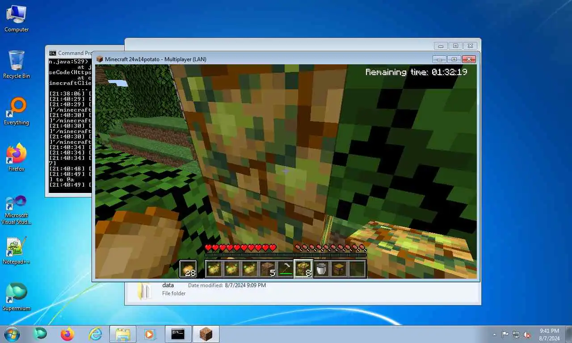
Task: Click the offhand slot holding 28 potatoes
Action: click(x=188, y=269)
